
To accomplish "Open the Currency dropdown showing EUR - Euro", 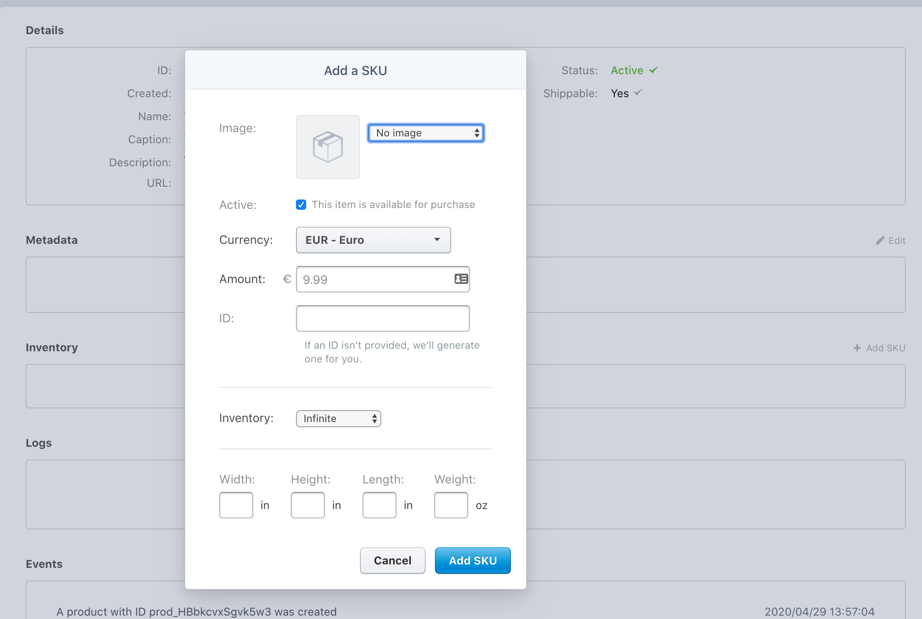I will coord(373,240).
